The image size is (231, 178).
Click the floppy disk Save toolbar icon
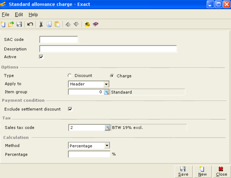click(19, 24)
